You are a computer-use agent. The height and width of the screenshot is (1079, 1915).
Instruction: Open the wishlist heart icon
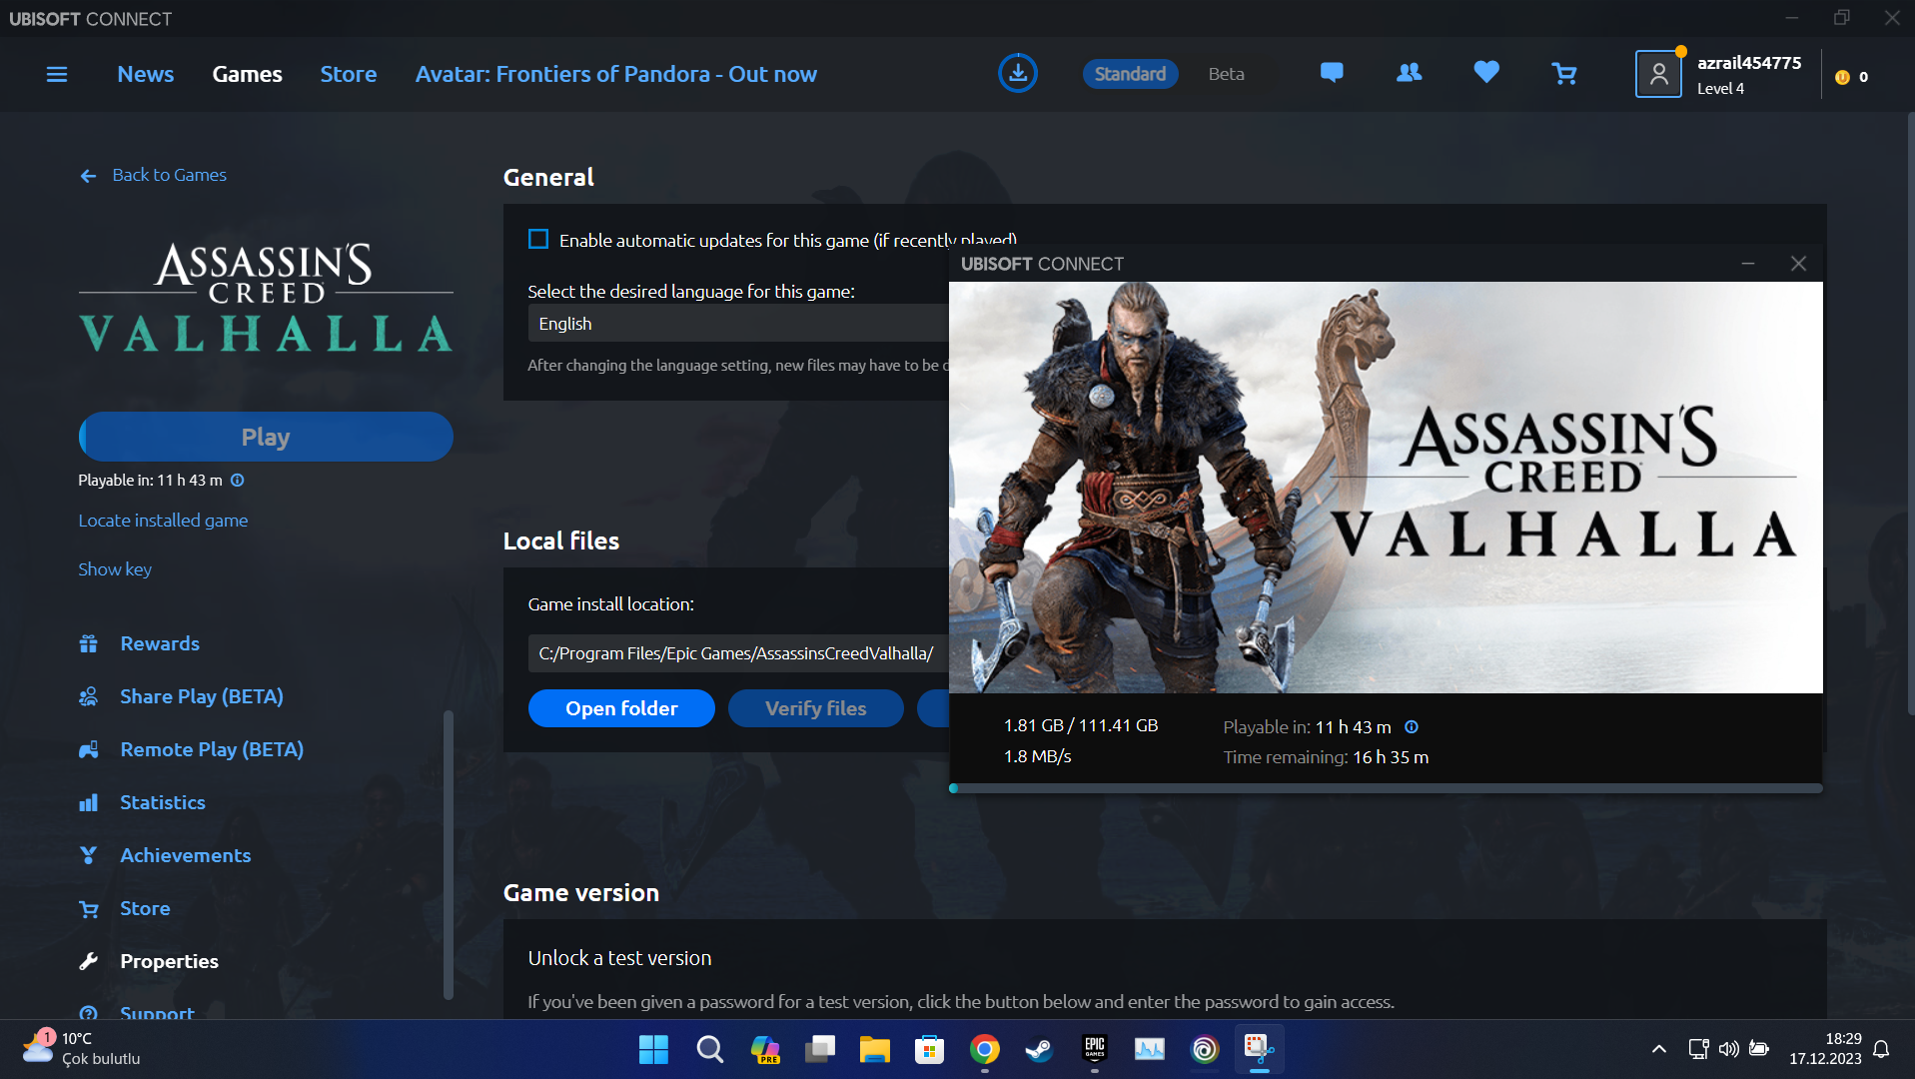1486,73
